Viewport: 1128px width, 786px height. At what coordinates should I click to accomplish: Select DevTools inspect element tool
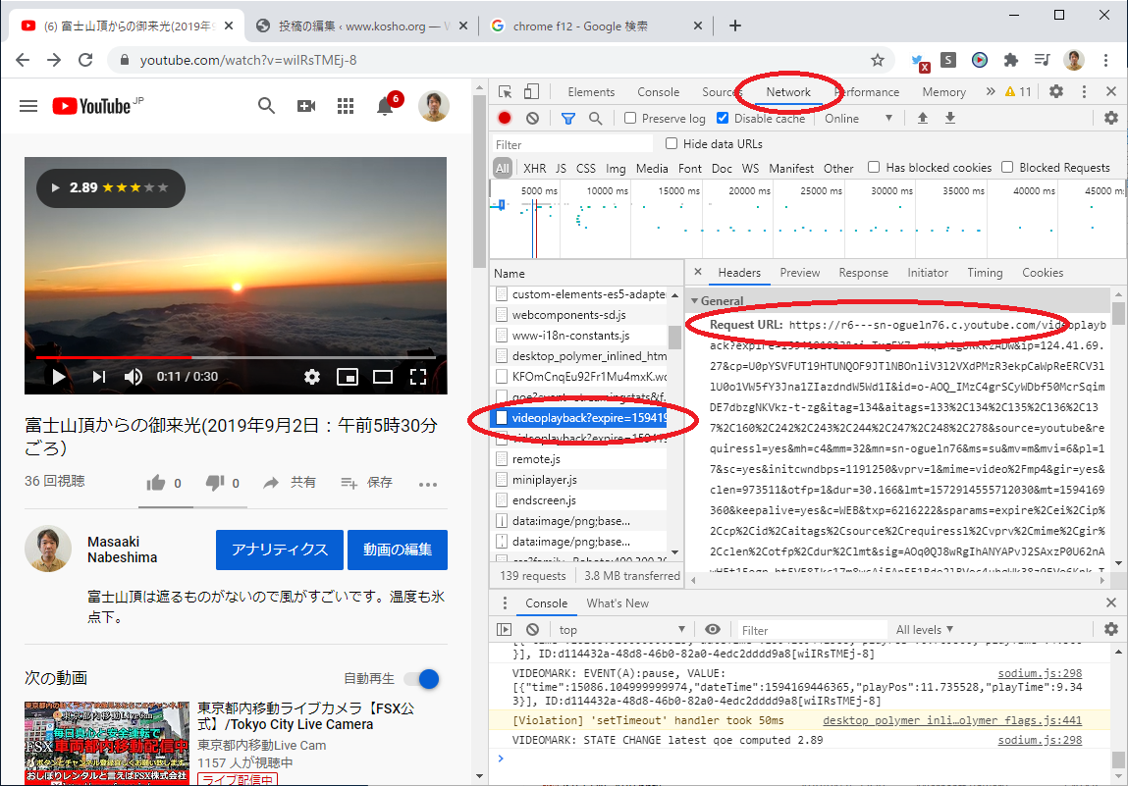point(505,92)
